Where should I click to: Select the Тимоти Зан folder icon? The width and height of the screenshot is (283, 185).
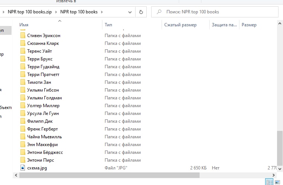click(23, 82)
